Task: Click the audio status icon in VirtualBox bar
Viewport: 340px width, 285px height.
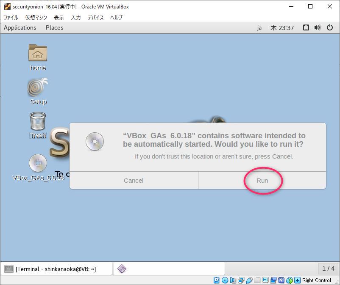Action: [x=233, y=280]
